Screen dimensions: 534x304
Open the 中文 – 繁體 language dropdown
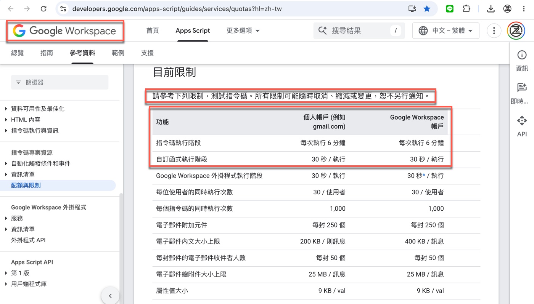click(446, 31)
